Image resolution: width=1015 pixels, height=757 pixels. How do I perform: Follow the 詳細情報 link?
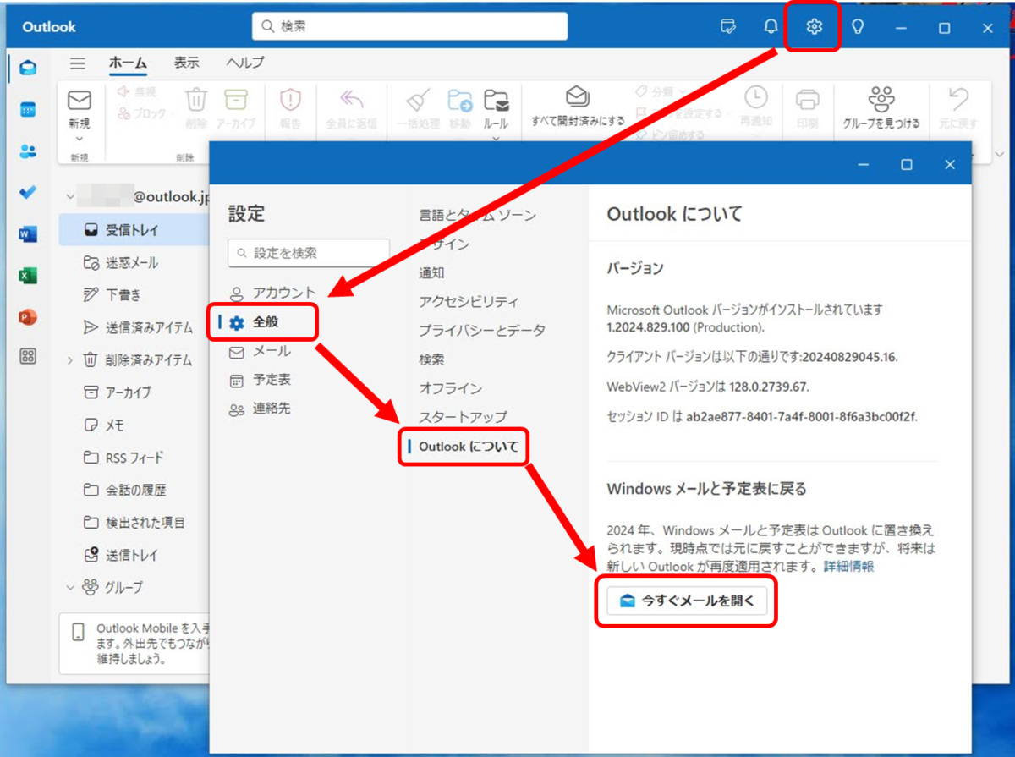pos(848,567)
